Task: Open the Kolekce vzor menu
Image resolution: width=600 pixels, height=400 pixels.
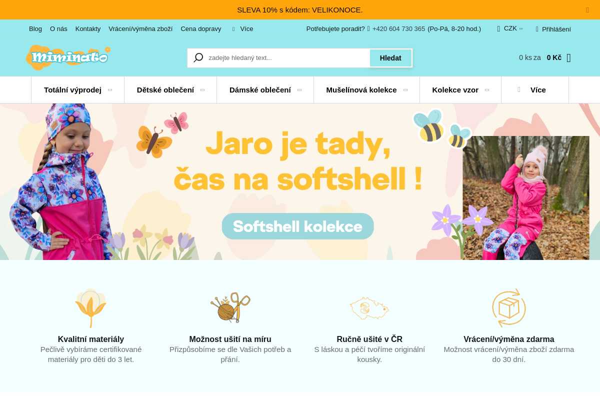Action: coord(460,90)
